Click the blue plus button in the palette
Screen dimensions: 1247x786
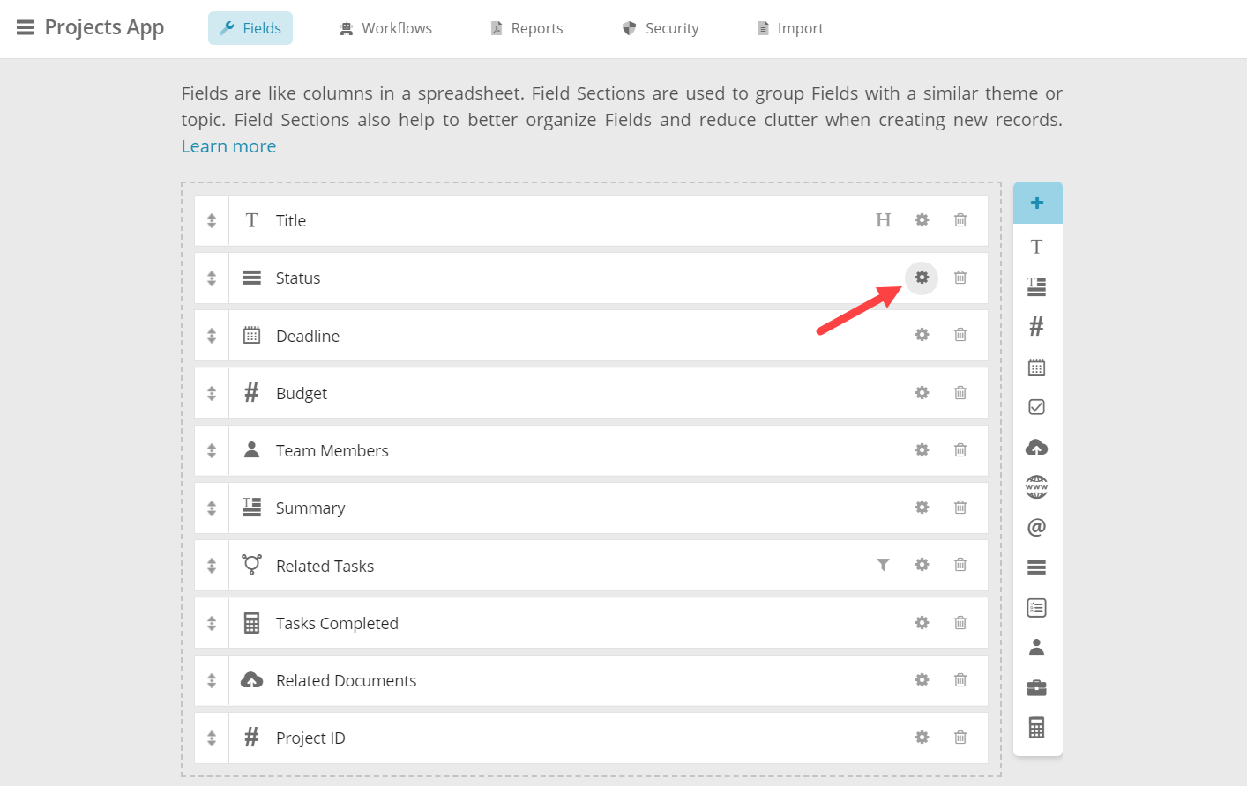(x=1037, y=203)
